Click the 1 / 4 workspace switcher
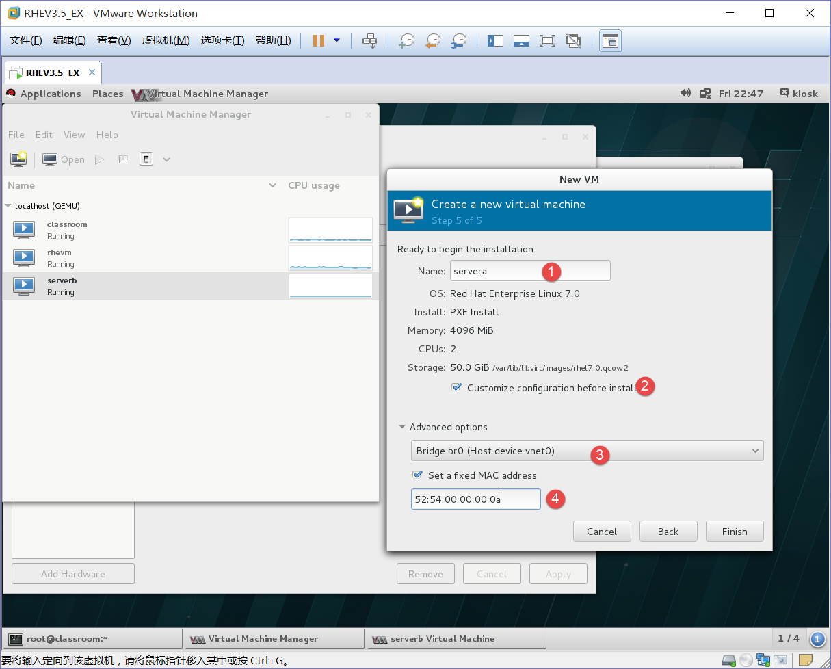 point(789,638)
